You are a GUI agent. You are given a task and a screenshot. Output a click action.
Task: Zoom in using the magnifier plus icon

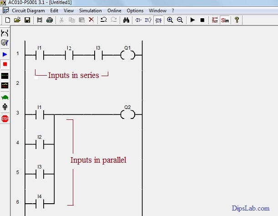170,20
